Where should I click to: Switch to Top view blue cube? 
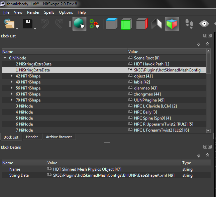pos(112,24)
